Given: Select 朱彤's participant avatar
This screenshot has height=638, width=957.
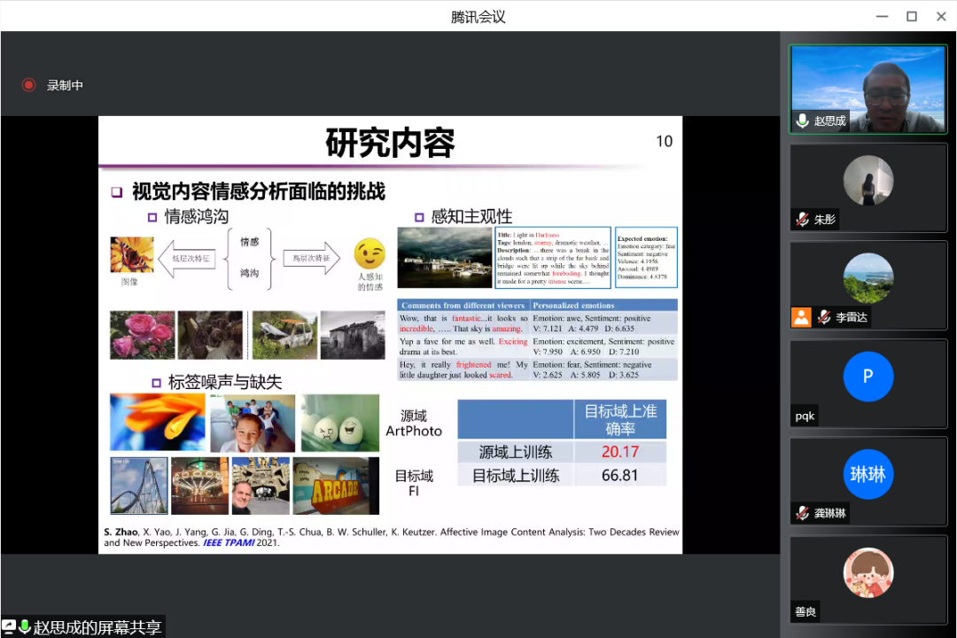Looking at the screenshot, I should 868,181.
